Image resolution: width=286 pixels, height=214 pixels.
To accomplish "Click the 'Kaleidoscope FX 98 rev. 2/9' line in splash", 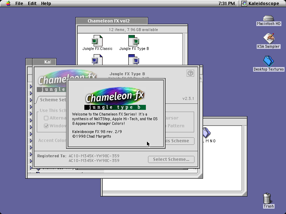I will point(97,132).
